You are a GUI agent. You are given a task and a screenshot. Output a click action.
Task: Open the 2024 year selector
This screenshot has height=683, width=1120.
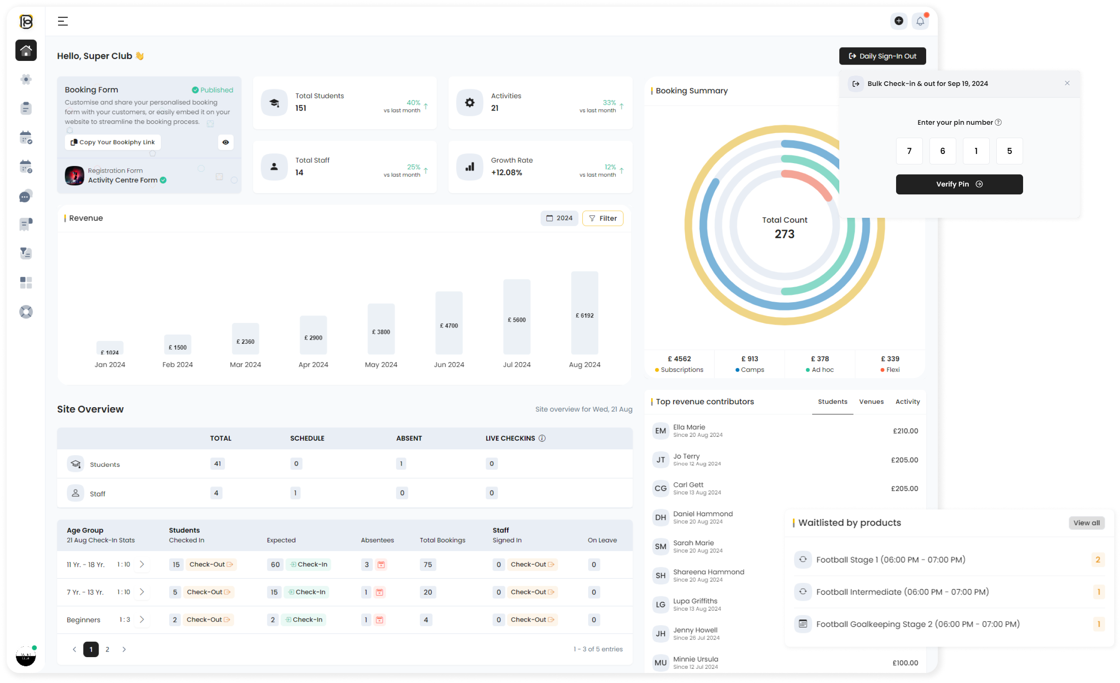click(559, 218)
